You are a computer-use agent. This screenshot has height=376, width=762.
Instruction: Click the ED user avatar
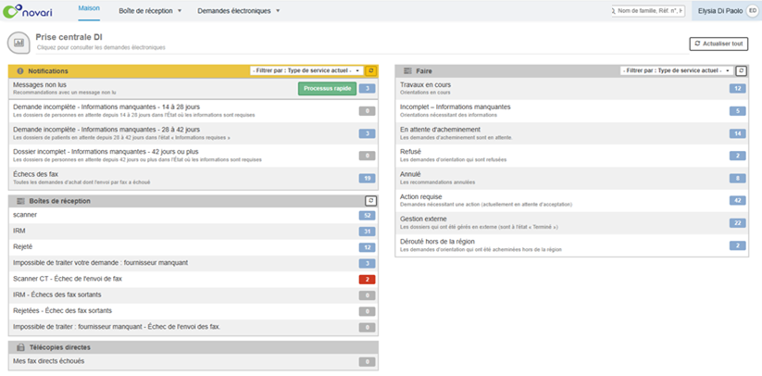pyautogui.click(x=753, y=11)
